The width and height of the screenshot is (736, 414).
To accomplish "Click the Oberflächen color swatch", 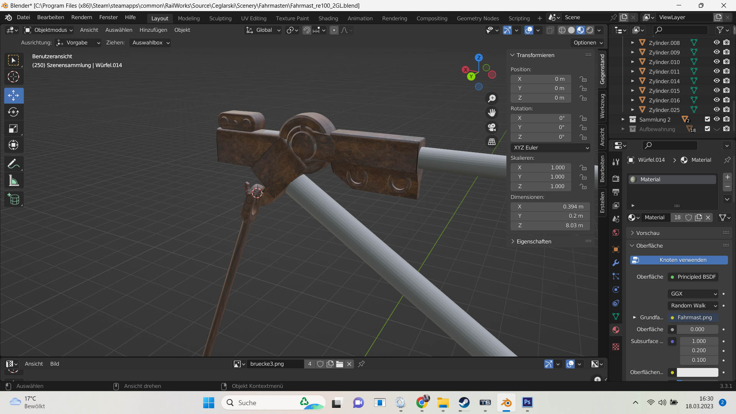I will 697,372.
